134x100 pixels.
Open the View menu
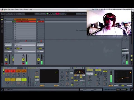click(x=21, y=9)
